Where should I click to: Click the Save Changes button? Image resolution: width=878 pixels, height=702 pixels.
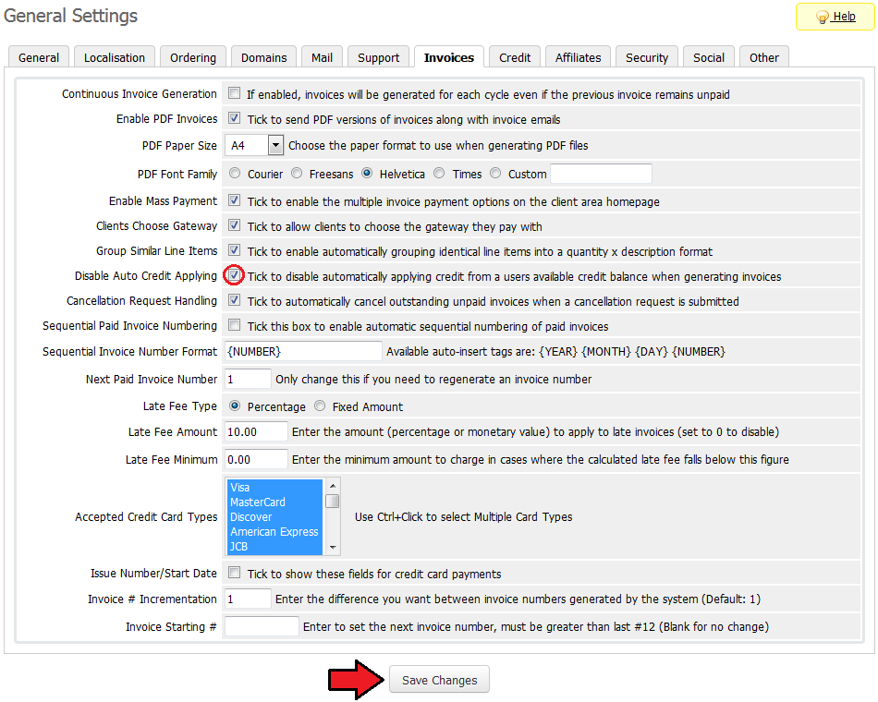click(440, 680)
